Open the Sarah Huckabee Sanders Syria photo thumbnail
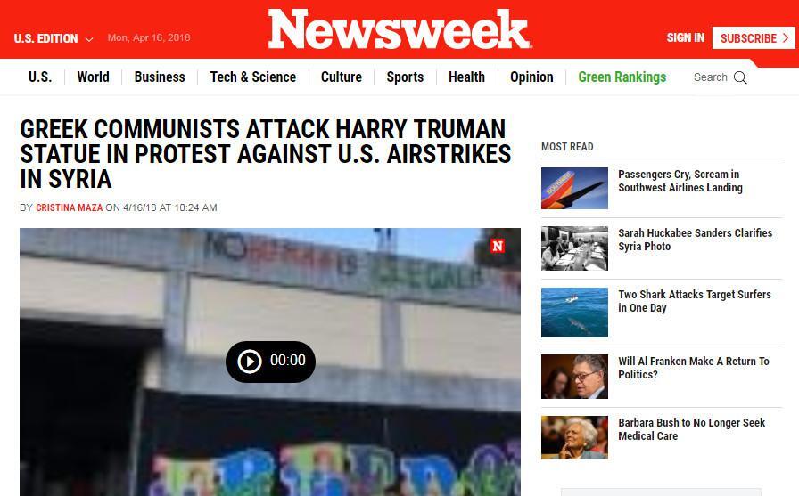799x496 pixels. coord(574,248)
